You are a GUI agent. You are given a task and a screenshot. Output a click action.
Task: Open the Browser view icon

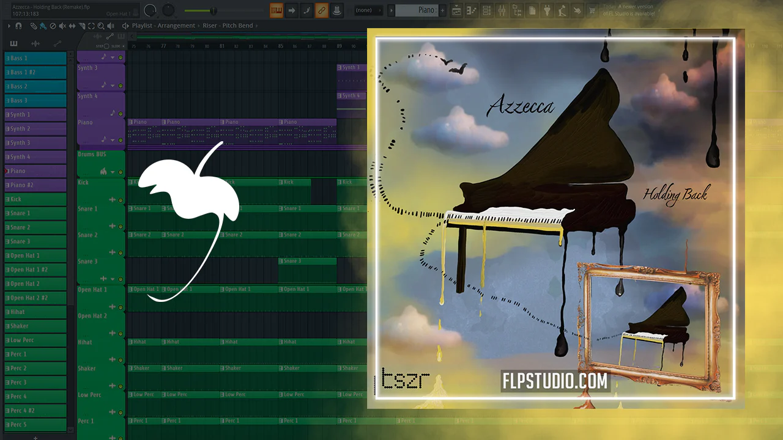(518, 10)
